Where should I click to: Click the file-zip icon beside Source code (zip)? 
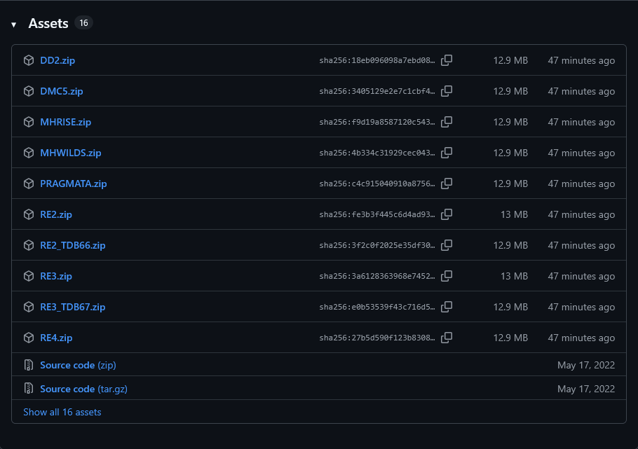[29, 365]
